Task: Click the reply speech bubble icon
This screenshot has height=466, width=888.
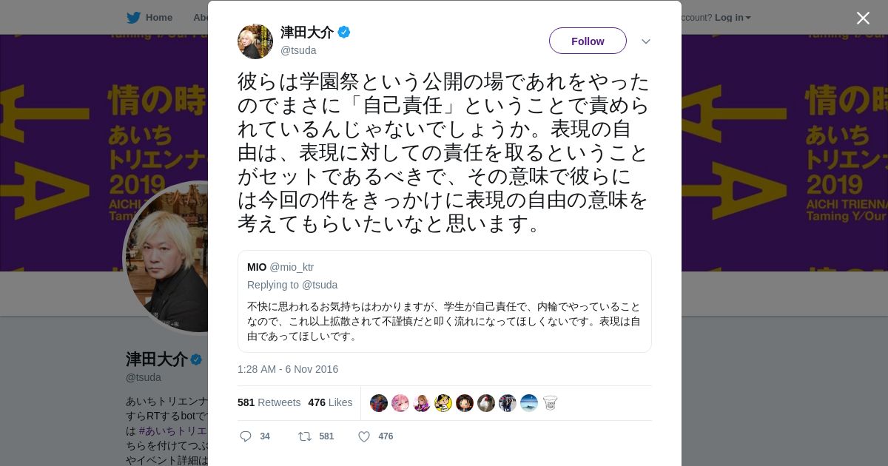Action: tap(246, 436)
